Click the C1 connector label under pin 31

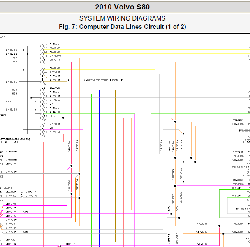tap(45, 65)
